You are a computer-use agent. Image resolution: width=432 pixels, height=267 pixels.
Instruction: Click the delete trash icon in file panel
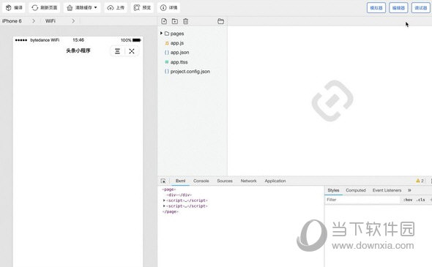pyautogui.click(x=186, y=21)
